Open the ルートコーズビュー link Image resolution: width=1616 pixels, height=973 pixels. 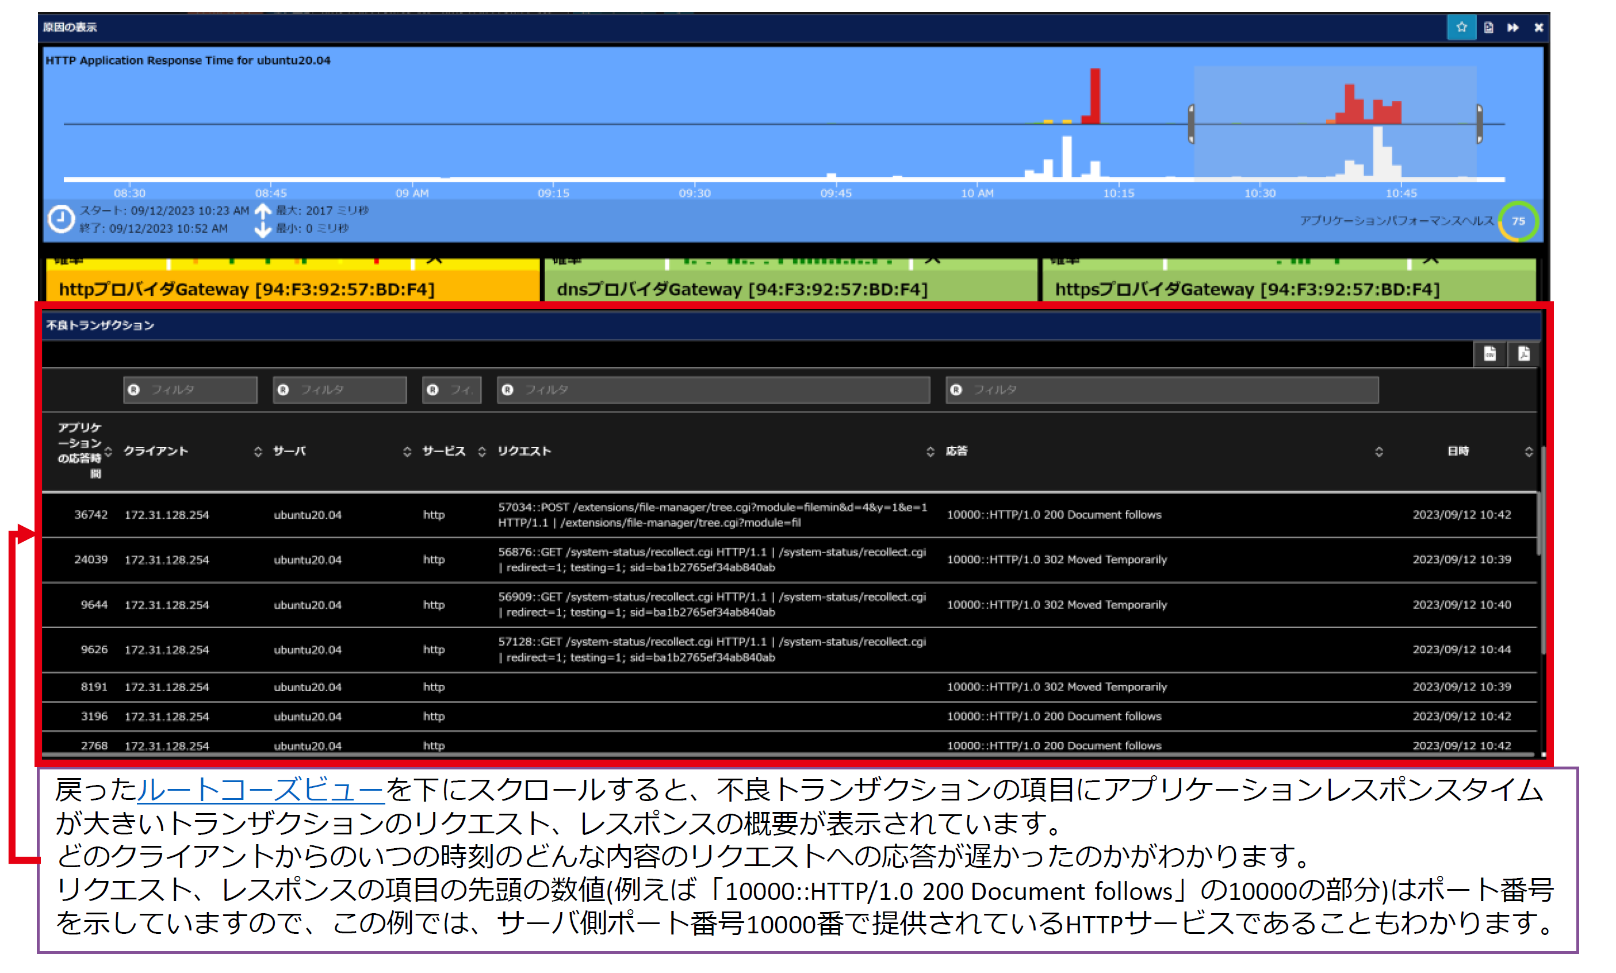click(261, 790)
